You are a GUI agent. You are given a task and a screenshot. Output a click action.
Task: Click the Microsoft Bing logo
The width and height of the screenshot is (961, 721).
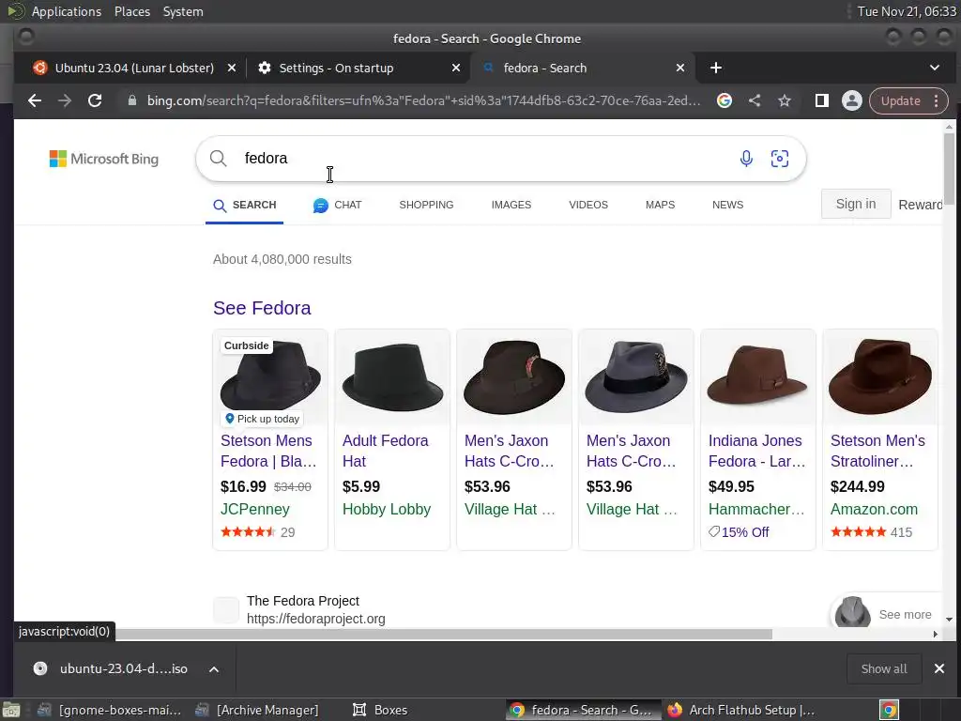[104, 159]
